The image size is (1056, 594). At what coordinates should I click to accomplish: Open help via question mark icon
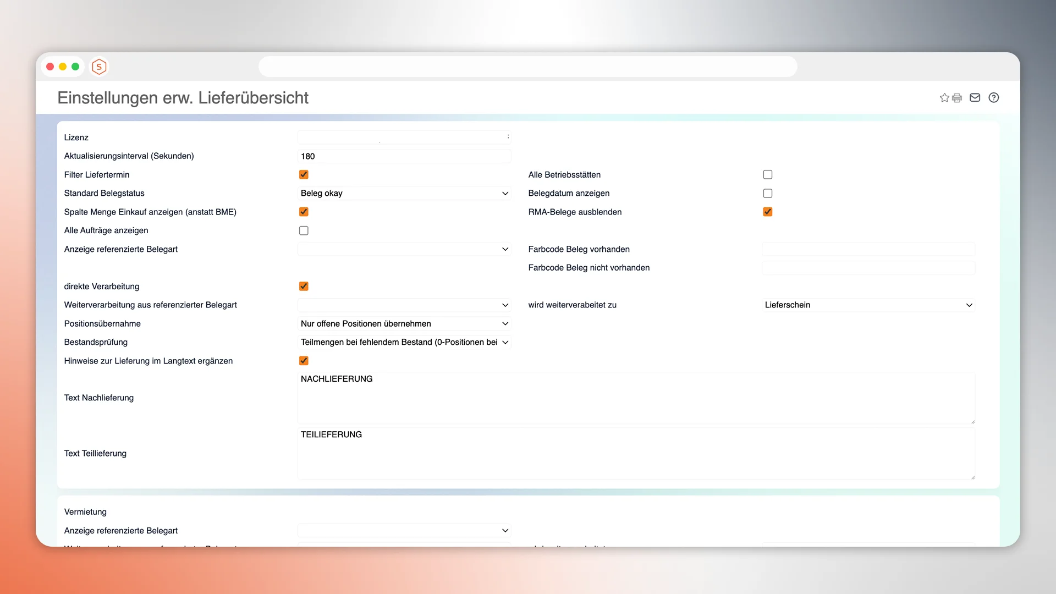(993, 98)
